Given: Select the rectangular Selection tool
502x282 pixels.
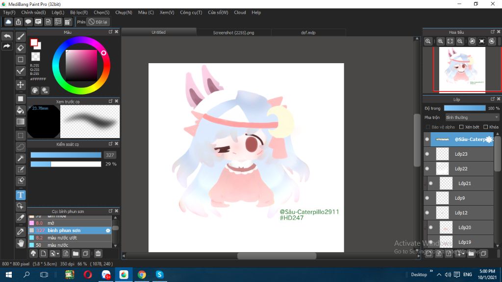Looking at the screenshot, I should click(x=21, y=136).
